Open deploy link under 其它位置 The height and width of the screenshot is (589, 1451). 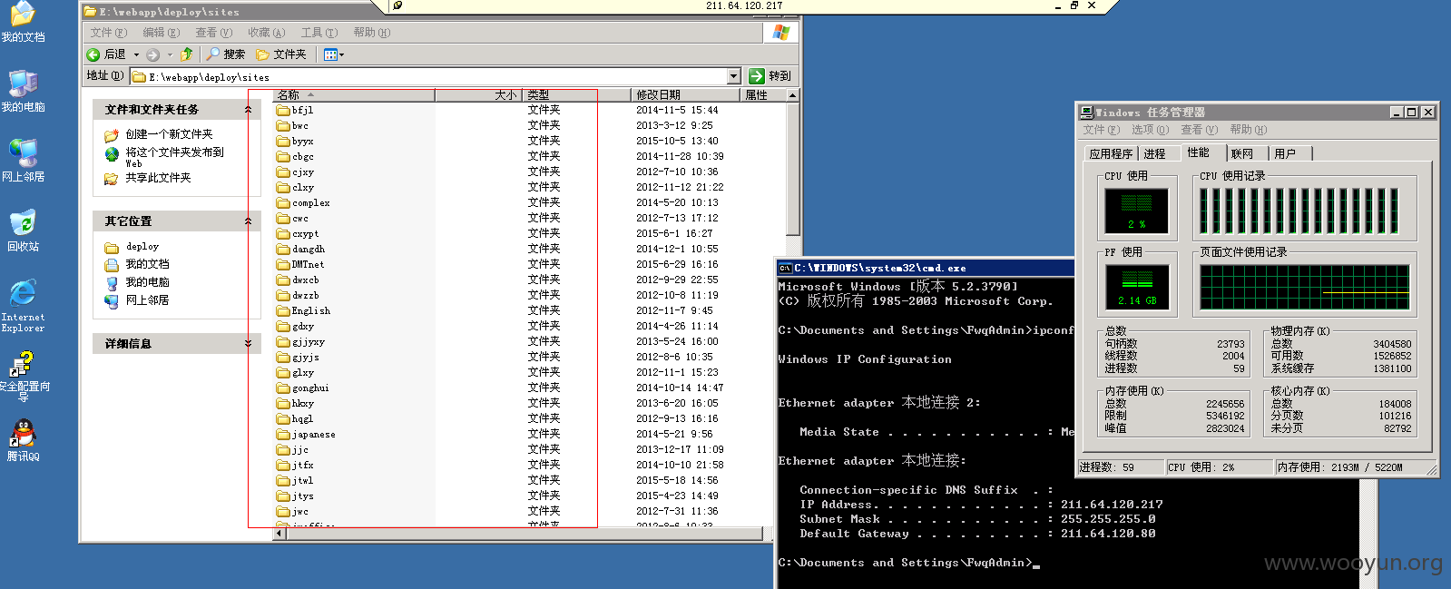point(142,247)
